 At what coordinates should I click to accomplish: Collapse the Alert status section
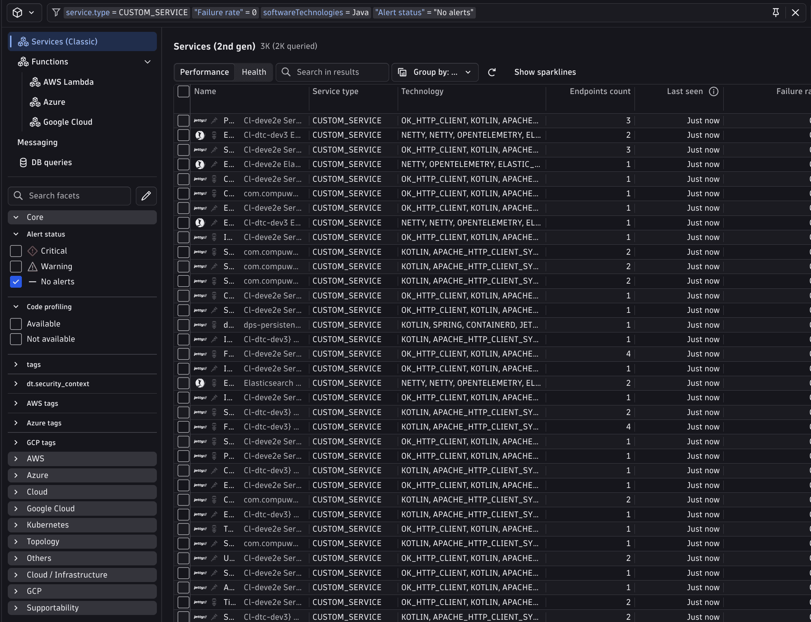click(x=16, y=234)
